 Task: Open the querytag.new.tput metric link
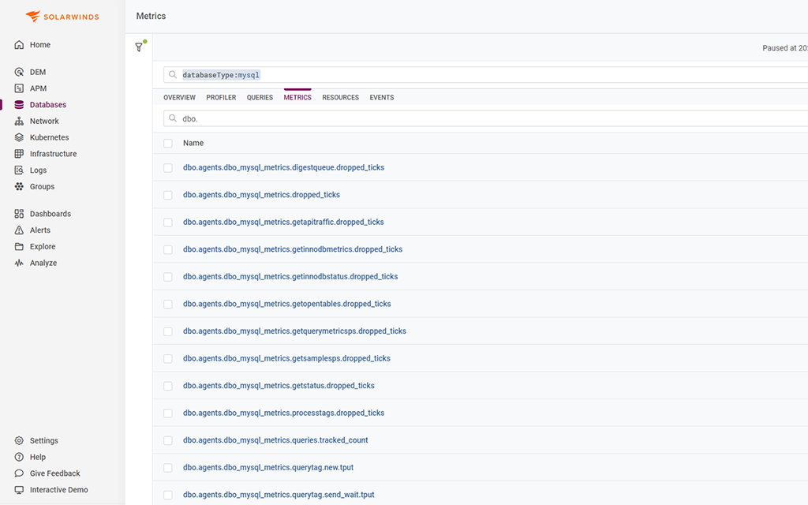click(x=268, y=467)
